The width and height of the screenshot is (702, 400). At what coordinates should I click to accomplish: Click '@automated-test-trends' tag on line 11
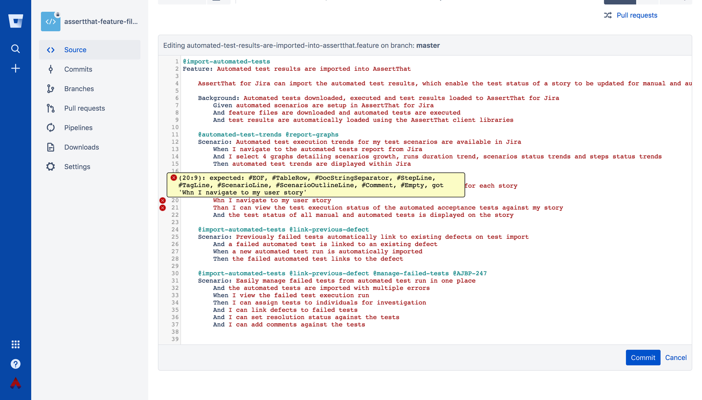pyautogui.click(x=240, y=135)
